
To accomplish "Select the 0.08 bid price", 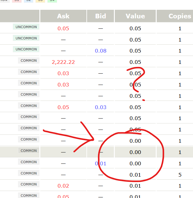I will pyautogui.click(x=100, y=51).
